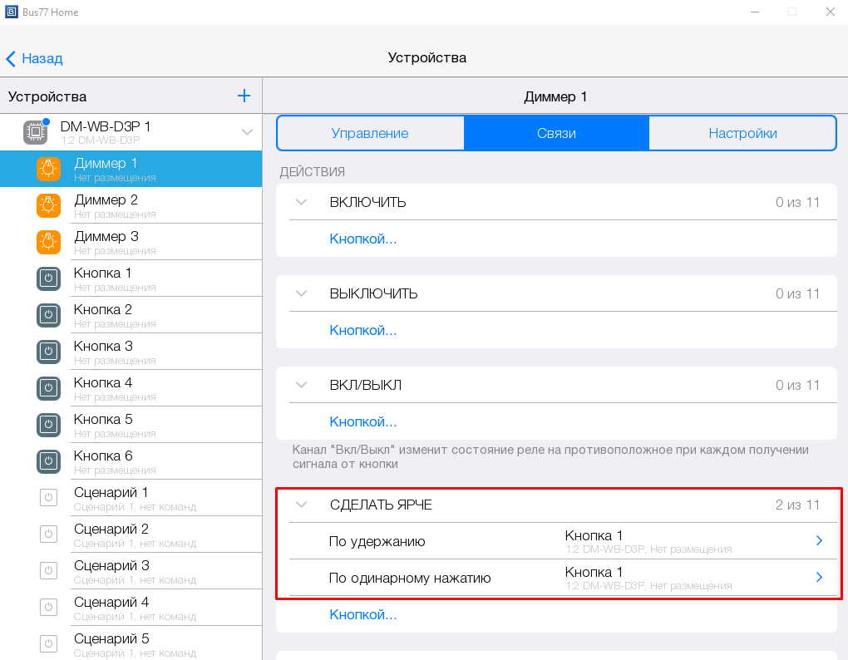This screenshot has height=660, width=848.
Task: Open the По удержанию link arrow
Action: point(818,541)
